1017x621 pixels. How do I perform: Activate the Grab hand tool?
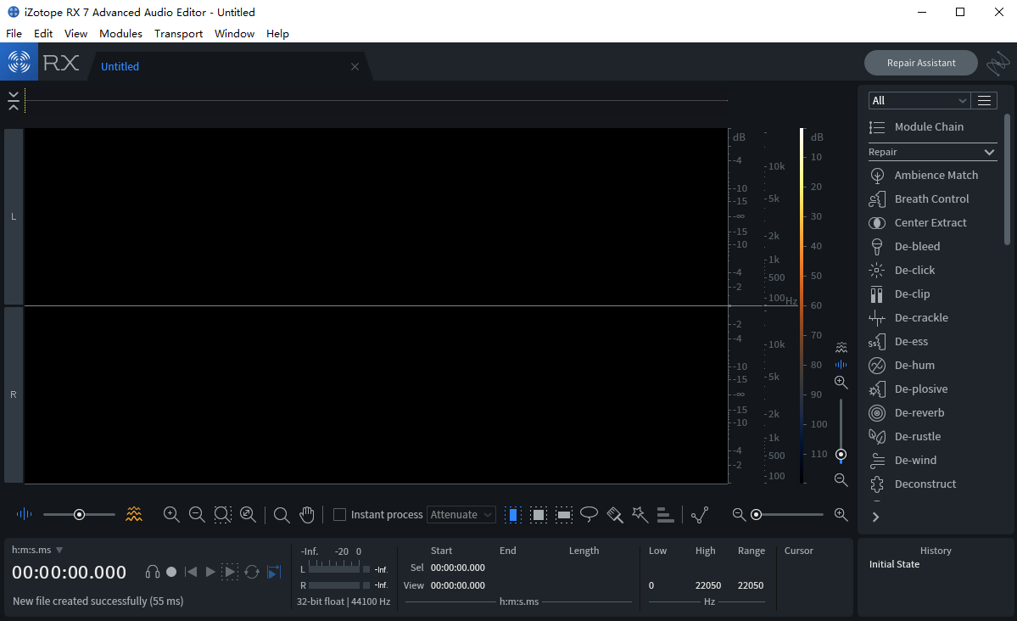(307, 514)
